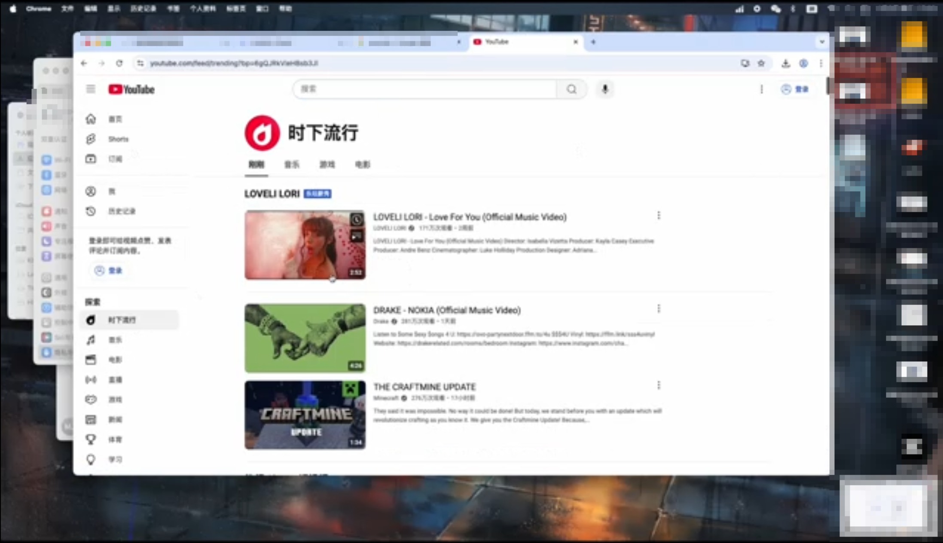
Task: Go to 首页 Home in sidebar
Action: tap(129, 119)
